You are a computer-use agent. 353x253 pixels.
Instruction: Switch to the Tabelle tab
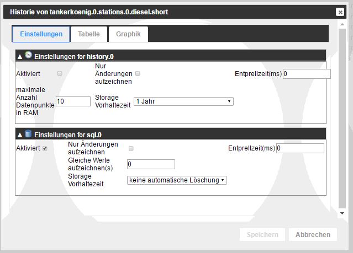point(89,34)
